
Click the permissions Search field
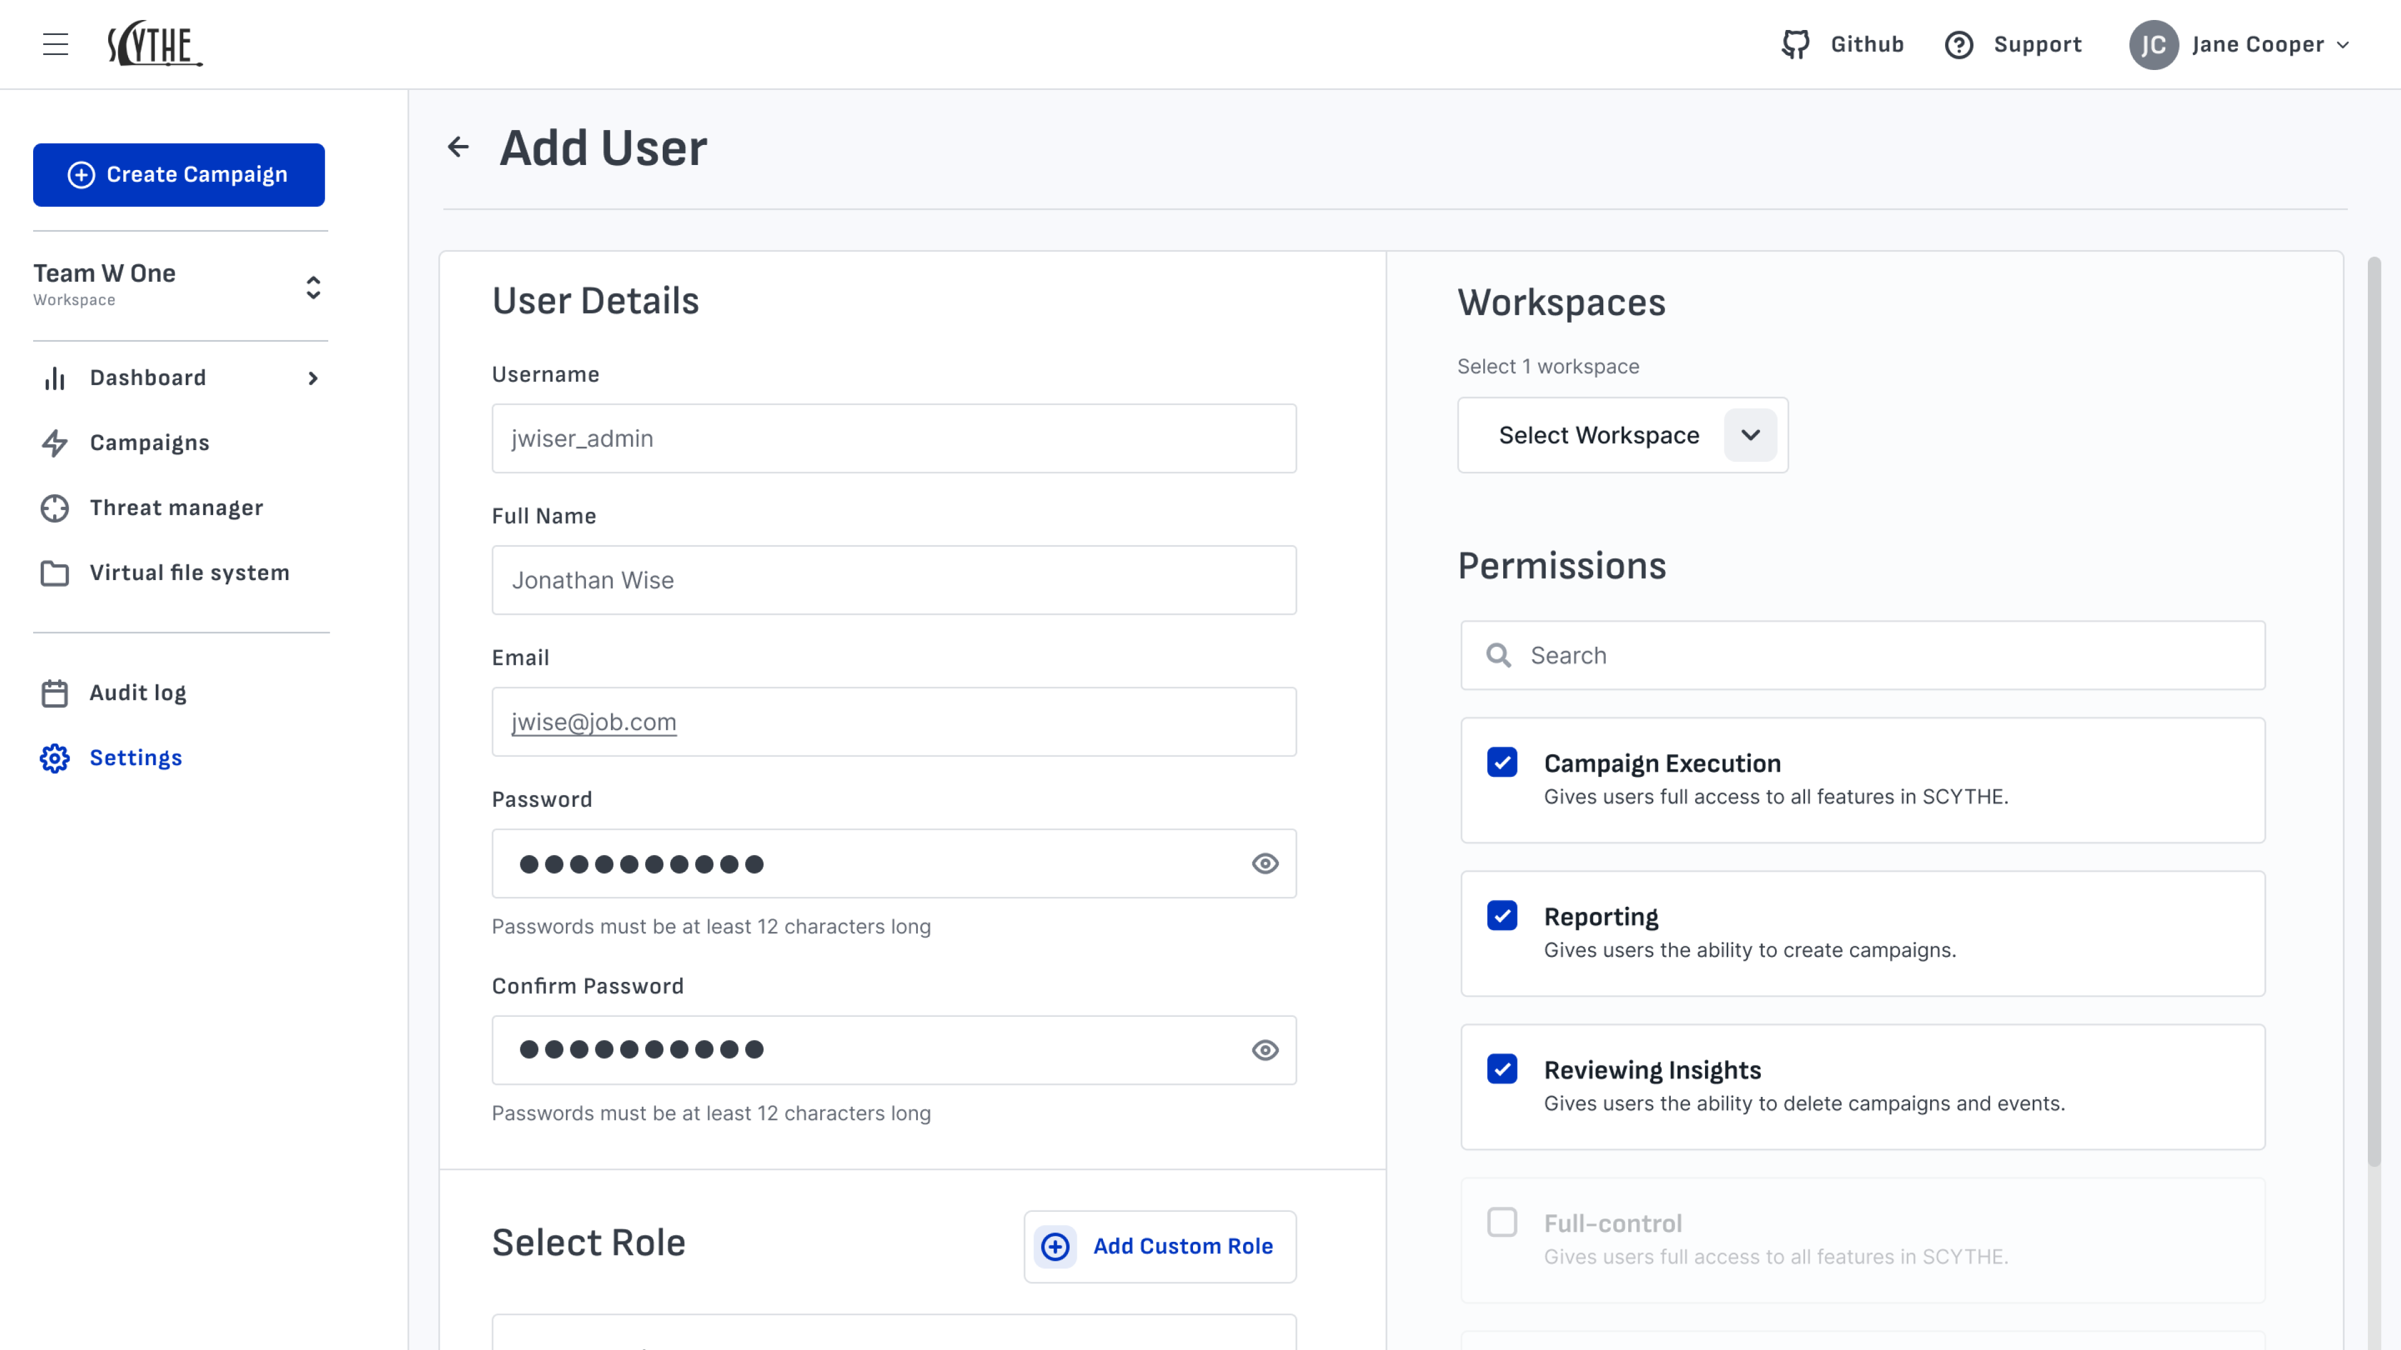point(1862,656)
